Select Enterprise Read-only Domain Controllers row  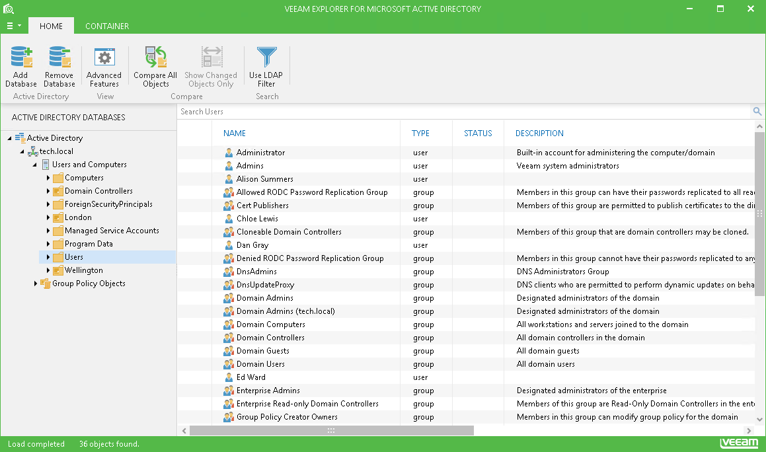[x=466, y=404]
